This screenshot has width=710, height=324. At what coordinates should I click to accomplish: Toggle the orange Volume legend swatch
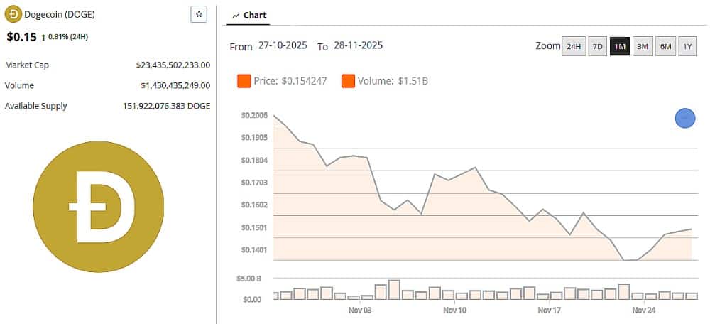(348, 82)
